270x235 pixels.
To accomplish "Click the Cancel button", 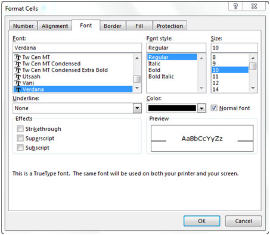I will pos(243,221).
